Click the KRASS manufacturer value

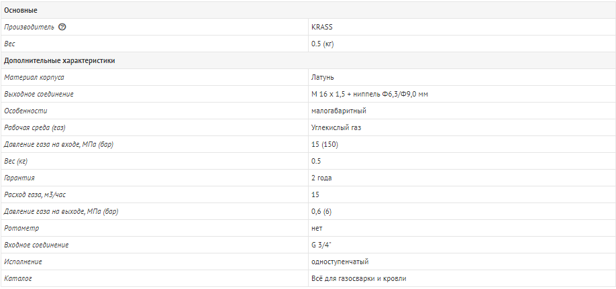(x=321, y=27)
